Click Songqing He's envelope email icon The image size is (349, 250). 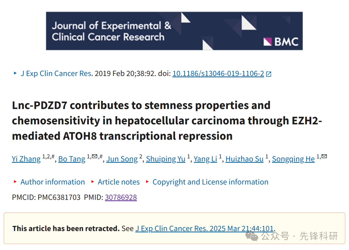point(324,156)
